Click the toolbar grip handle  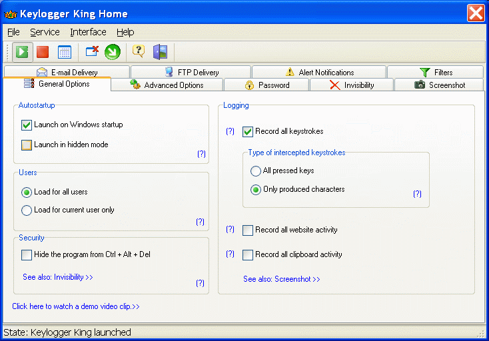point(7,52)
